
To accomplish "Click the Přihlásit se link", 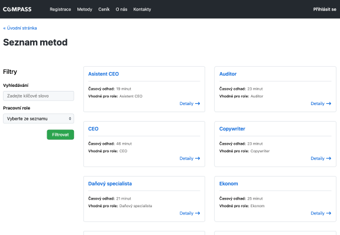I will click(x=325, y=9).
